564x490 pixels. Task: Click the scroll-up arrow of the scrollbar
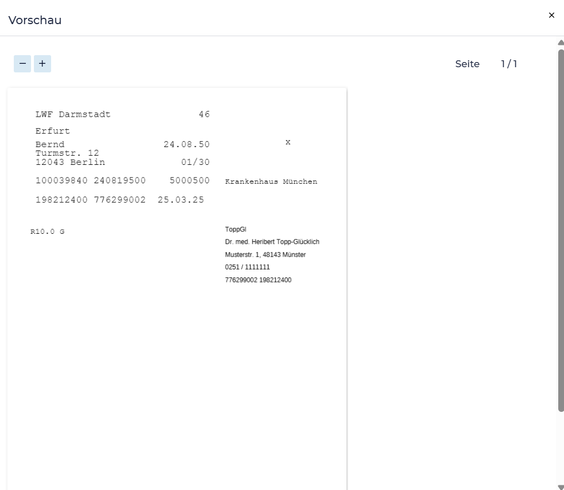[561, 43]
